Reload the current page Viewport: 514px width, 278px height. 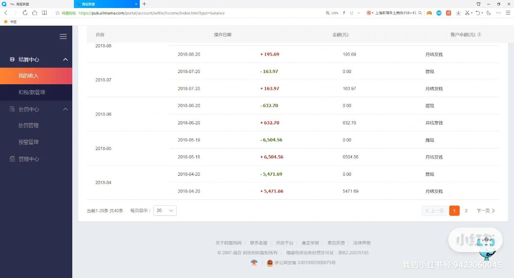25,12
